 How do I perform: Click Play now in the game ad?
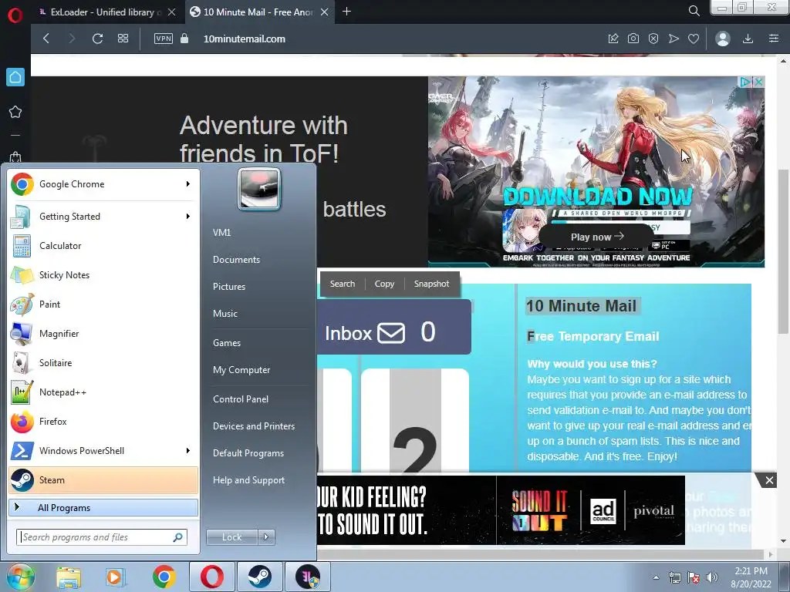pos(597,237)
